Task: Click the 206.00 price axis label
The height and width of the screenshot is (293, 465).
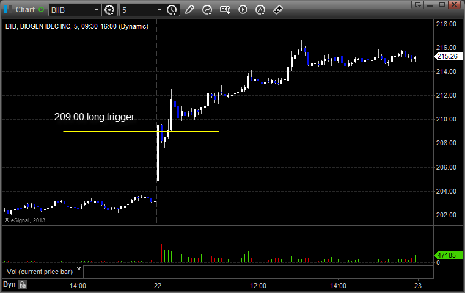Action: 446,167
